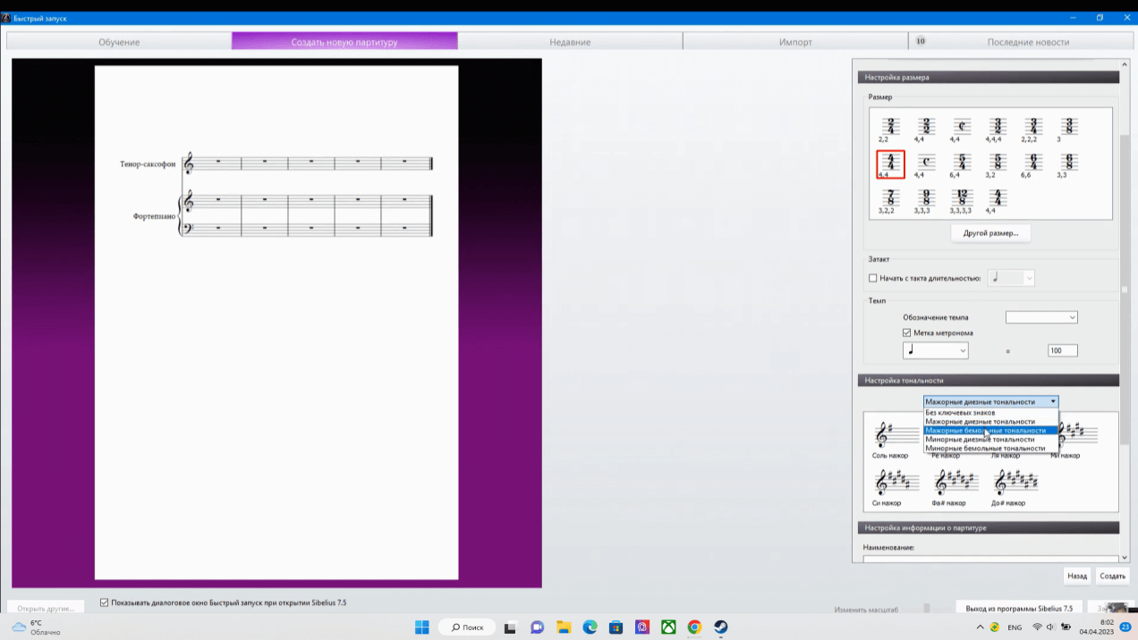Click the metronome tempo value field
The image size is (1138, 640).
click(1062, 350)
